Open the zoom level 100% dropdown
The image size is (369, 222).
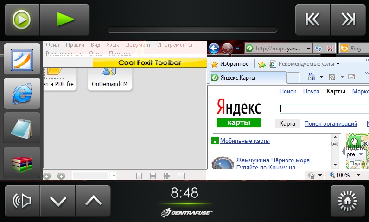point(358,175)
